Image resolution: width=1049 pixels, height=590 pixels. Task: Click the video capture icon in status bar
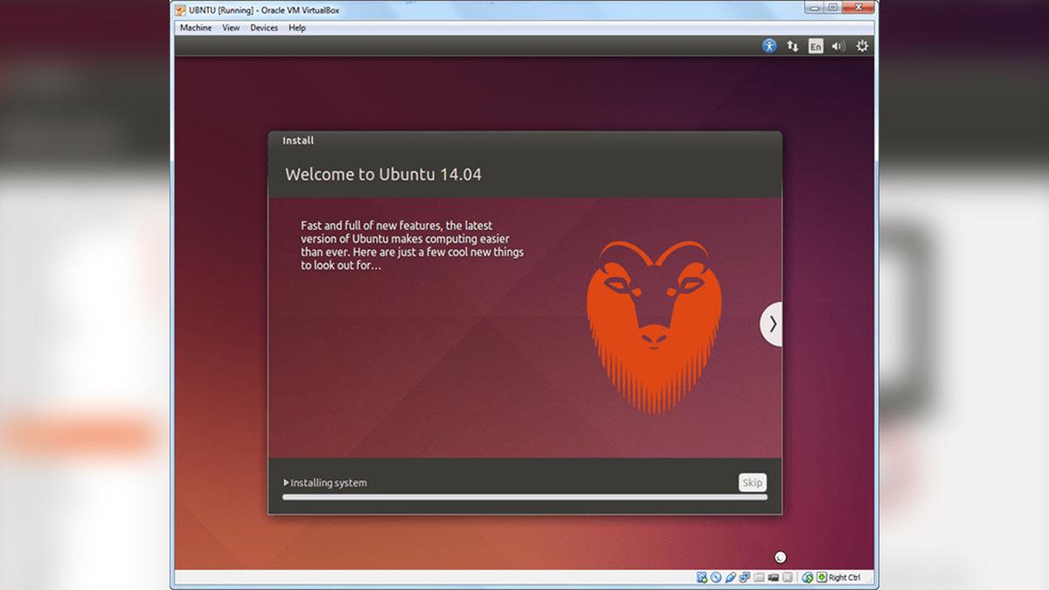(x=773, y=577)
